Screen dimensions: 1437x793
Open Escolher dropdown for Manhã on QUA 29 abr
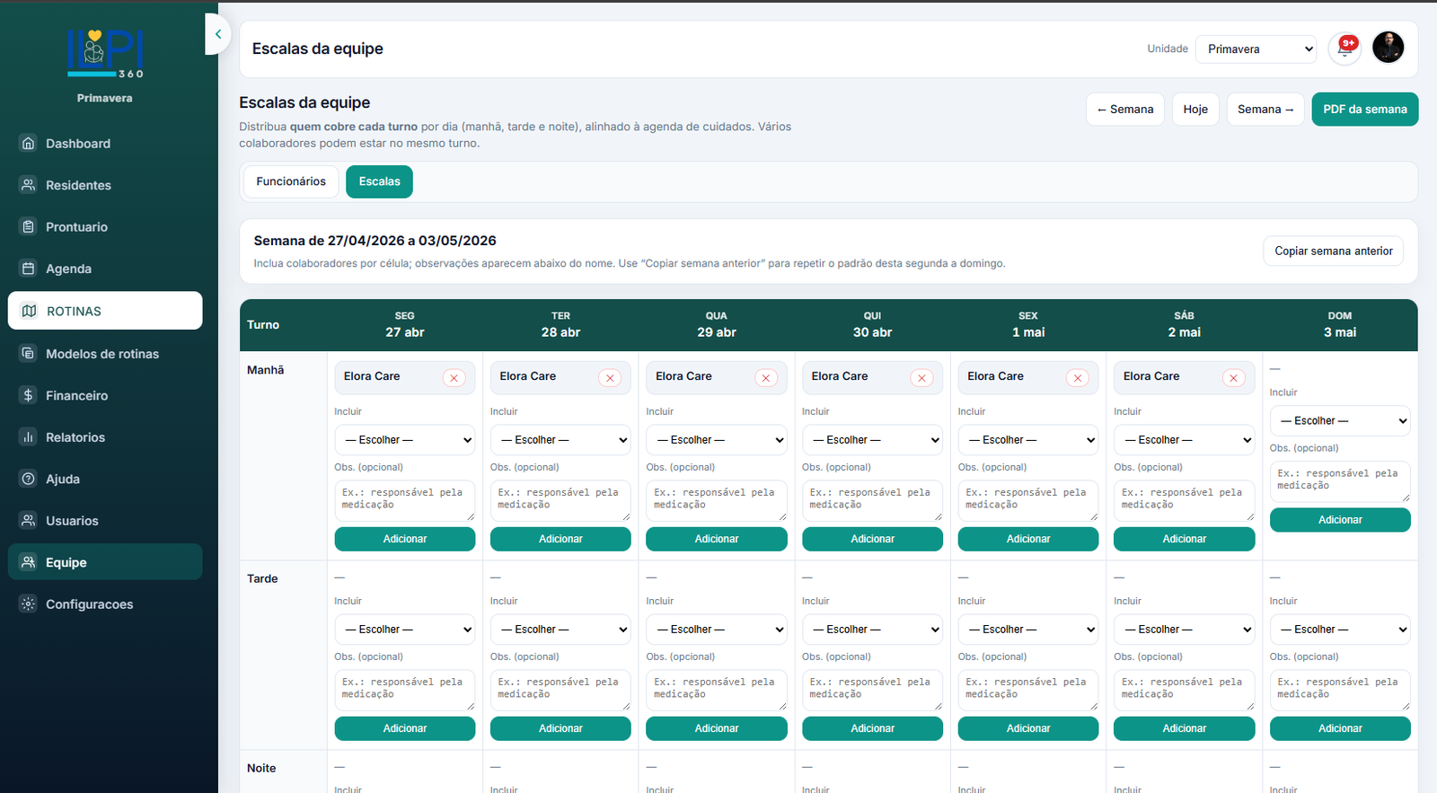coord(717,440)
